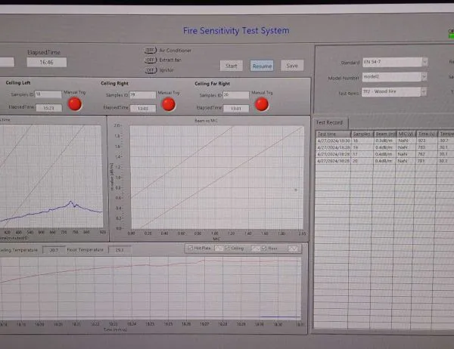The image size is (454, 349).
Task: Open the Floor plot style swatch
Action: [293, 249]
